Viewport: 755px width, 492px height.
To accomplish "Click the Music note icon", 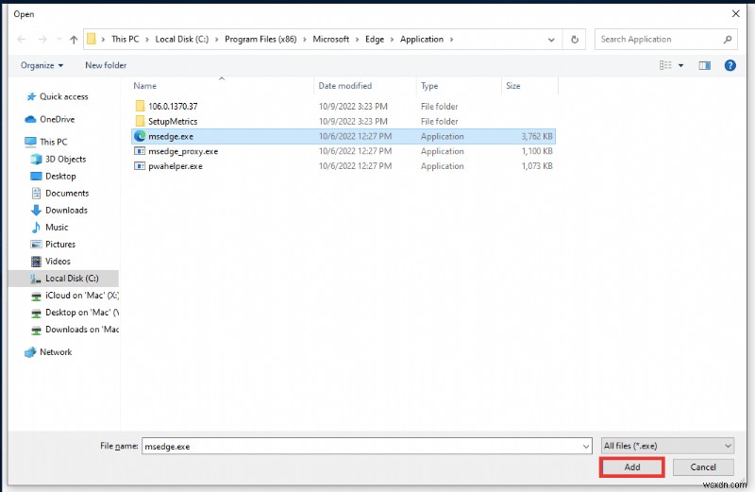I will [36, 227].
